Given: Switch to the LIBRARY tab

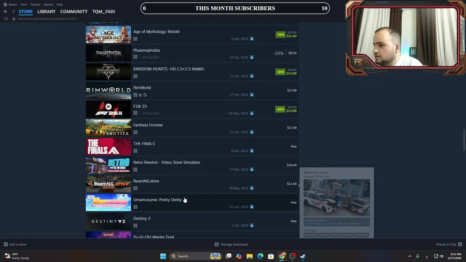Looking at the screenshot, I should [47, 12].
